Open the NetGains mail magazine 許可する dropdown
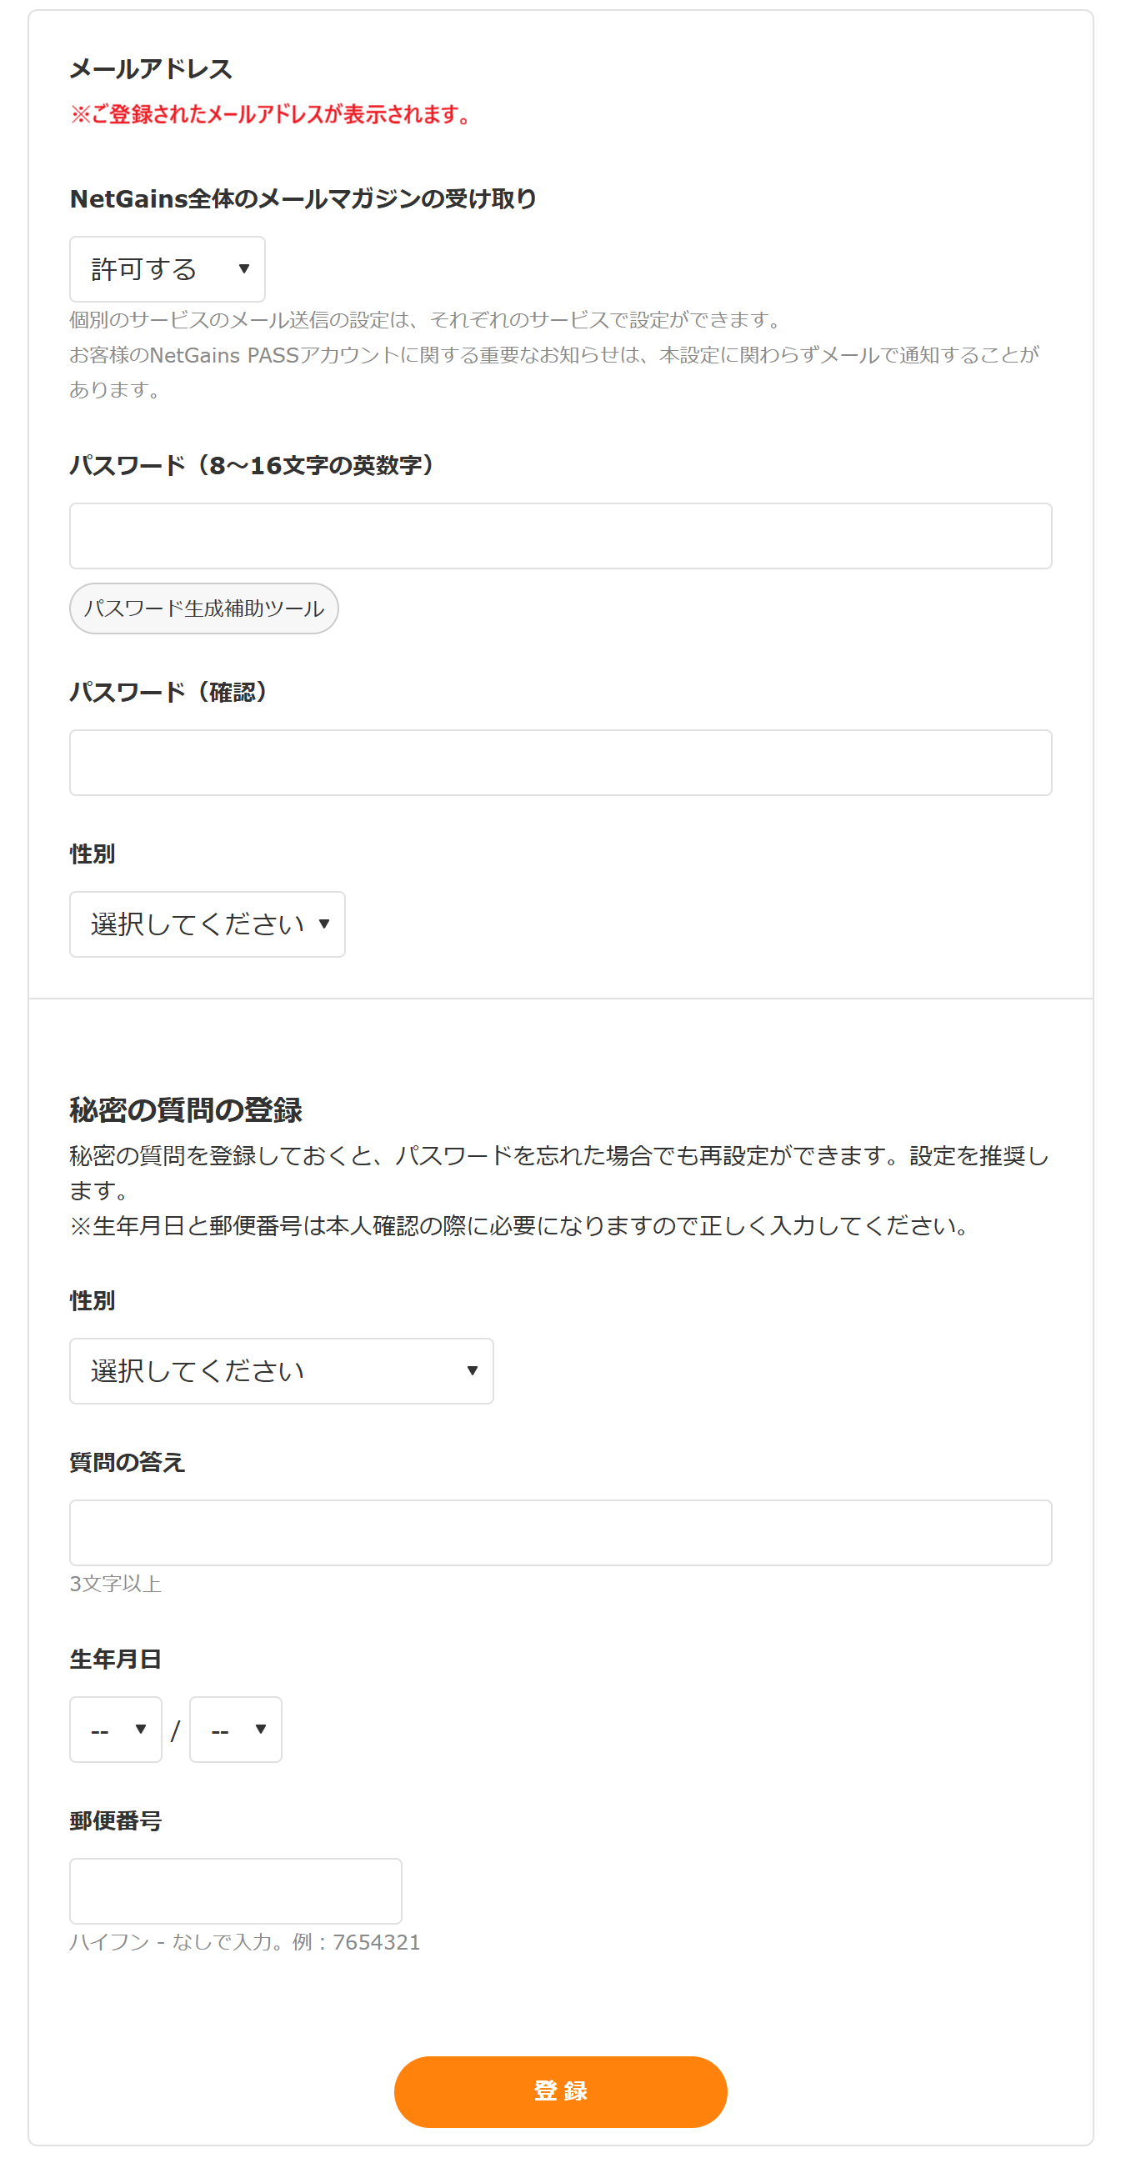1121x2163 pixels. coord(167,268)
